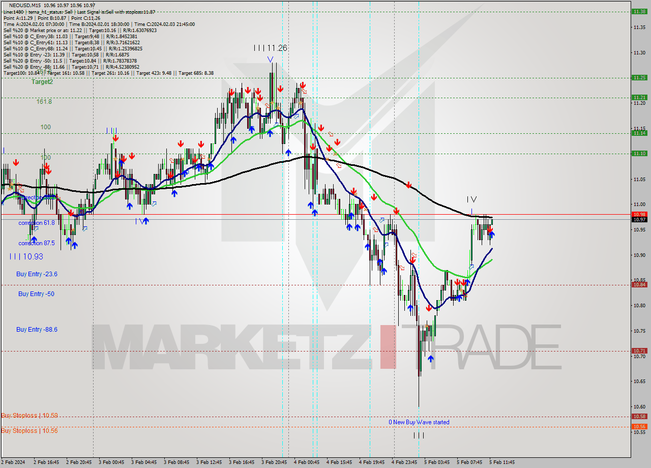Click the '5 Feb 11:45' time axis label

click(x=501, y=462)
